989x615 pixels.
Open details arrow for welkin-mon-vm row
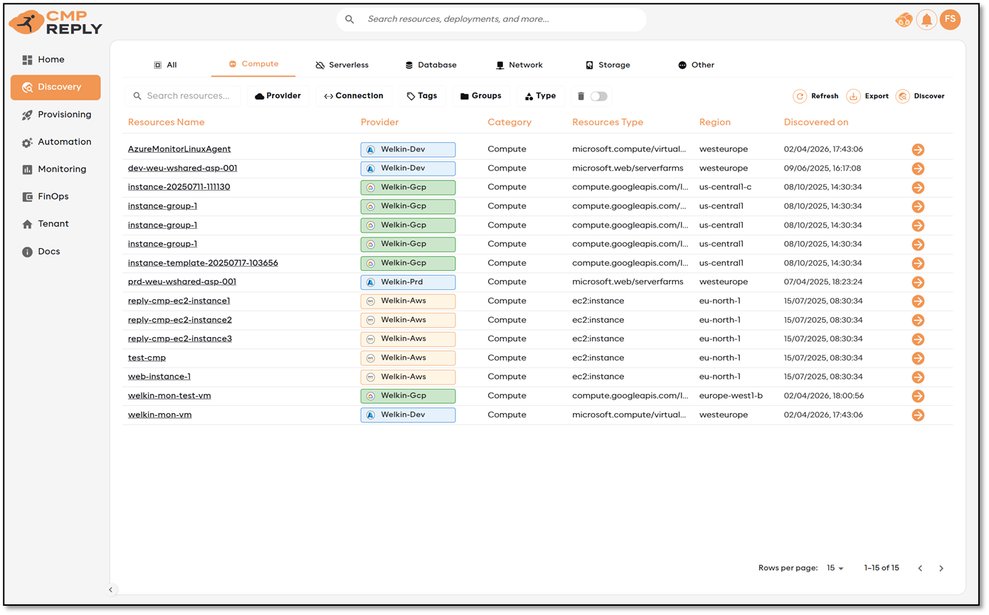918,415
